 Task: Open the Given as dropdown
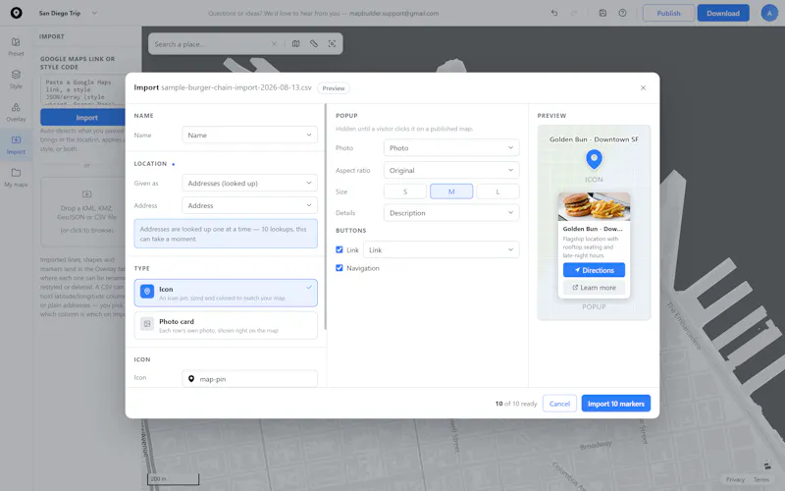(250, 184)
